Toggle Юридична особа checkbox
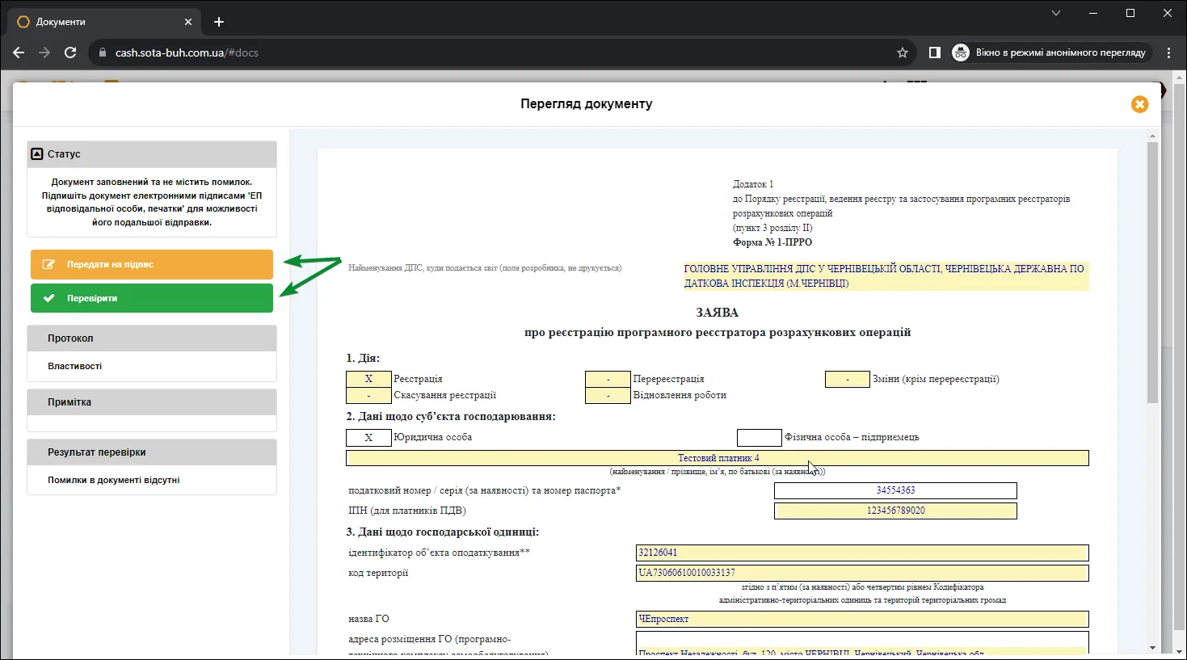 368,438
